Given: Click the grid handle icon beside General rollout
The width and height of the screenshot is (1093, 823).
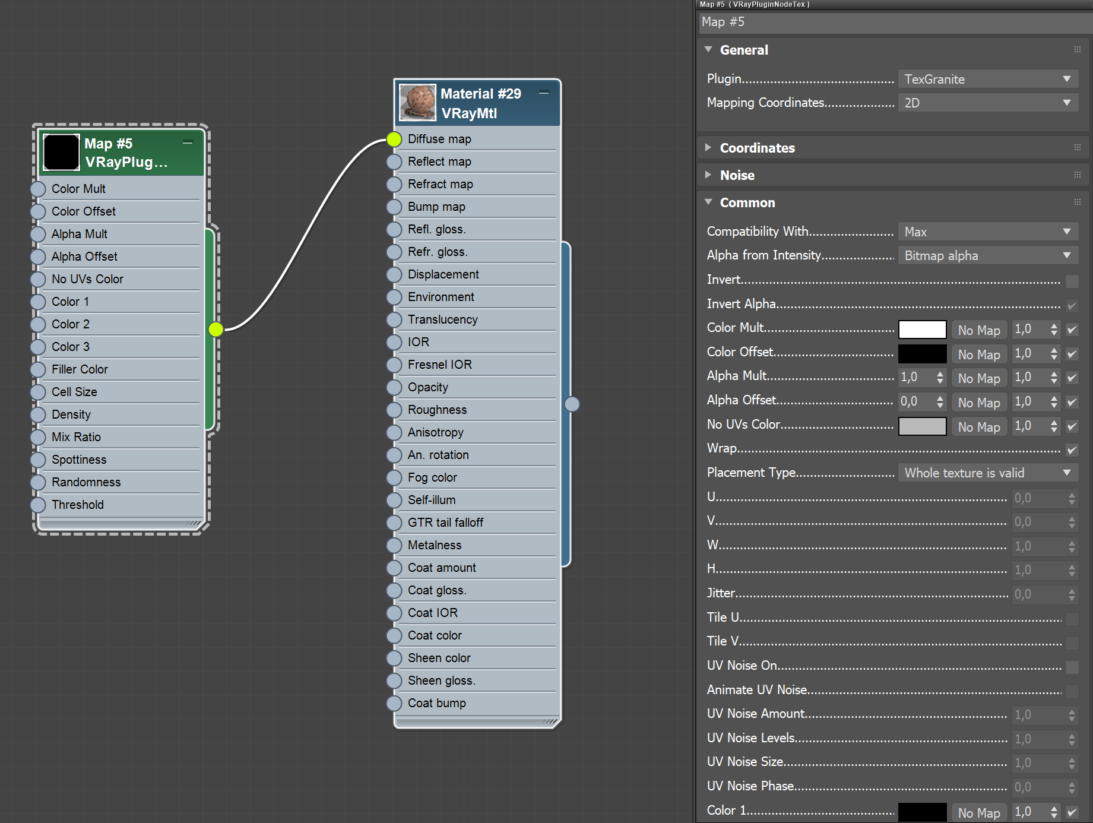Looking at the screenshot, I should pyautogui.click(x=1076, y=49).
